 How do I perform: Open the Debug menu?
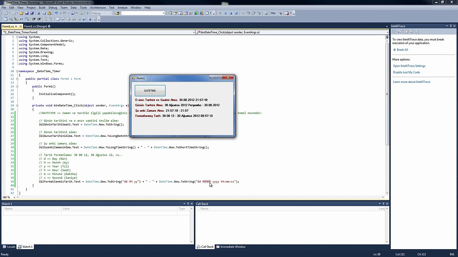(x=53, y=7)
